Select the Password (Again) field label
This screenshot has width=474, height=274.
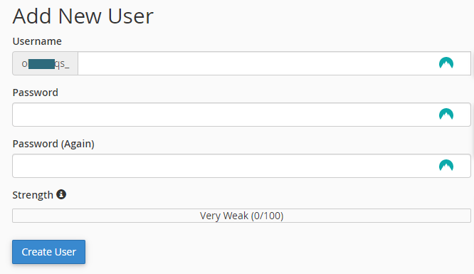[53, 144]
